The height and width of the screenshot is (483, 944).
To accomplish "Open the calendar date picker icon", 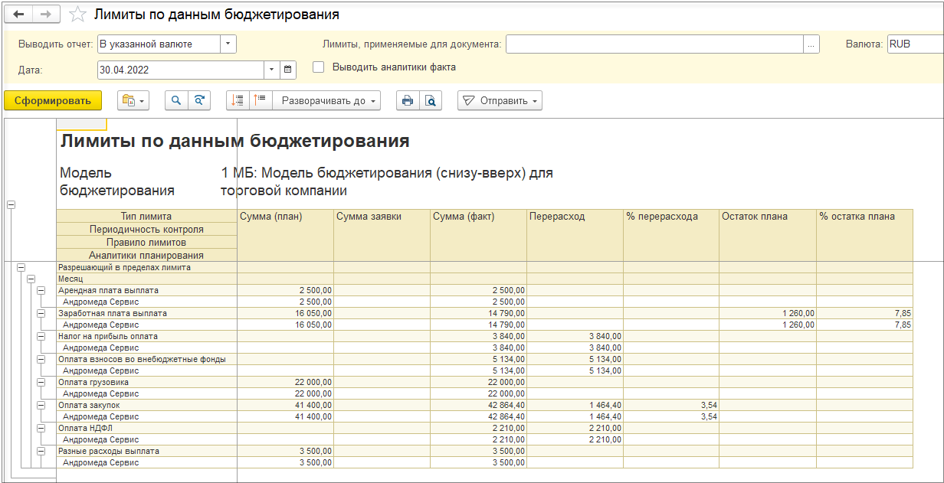I will pyautogui.click(x=288, y=70).
